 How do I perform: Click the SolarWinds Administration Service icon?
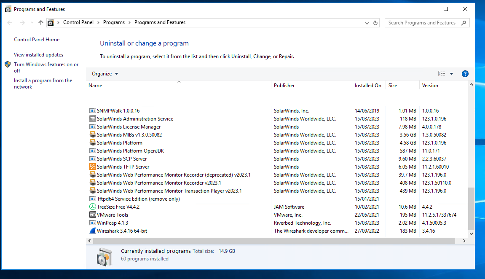pyautogui.click(x=92, y=119)
